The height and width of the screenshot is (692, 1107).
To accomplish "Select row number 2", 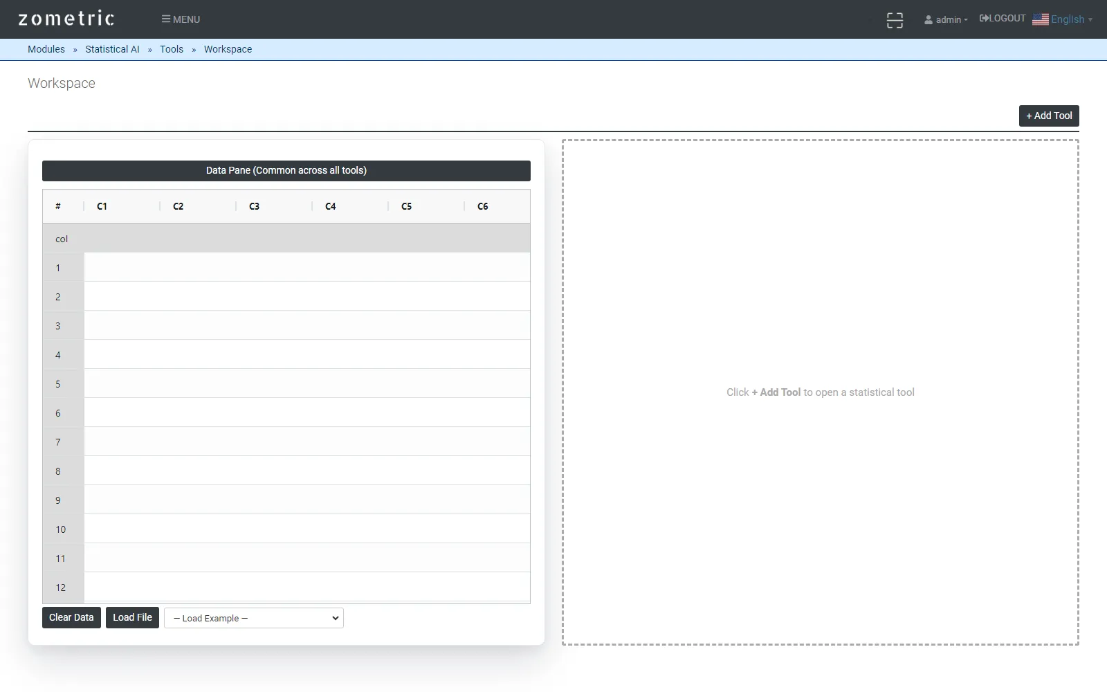I will click(x=63, y=297).
